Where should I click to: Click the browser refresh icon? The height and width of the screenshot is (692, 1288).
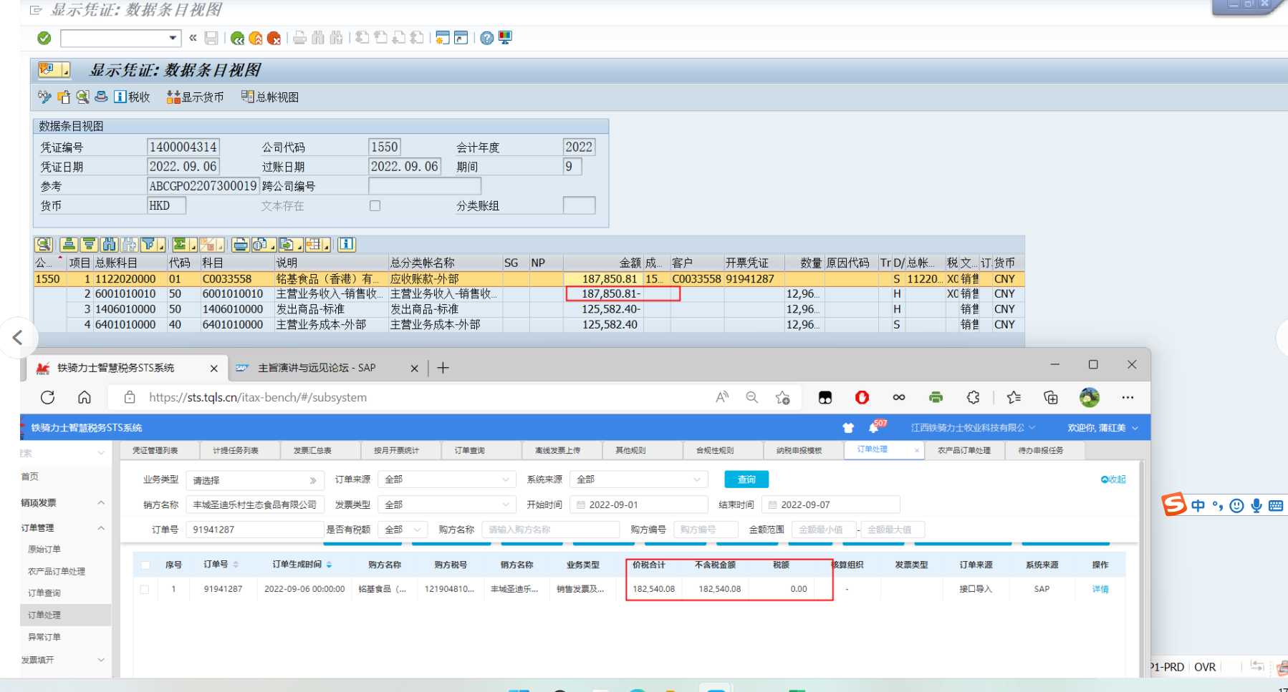(48, 397)
